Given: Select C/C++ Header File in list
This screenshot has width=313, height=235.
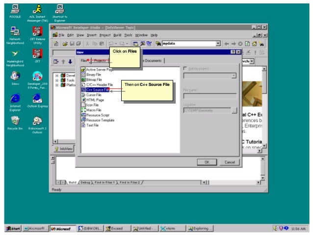Looking at the screenshot, I should tap(97, 85).
